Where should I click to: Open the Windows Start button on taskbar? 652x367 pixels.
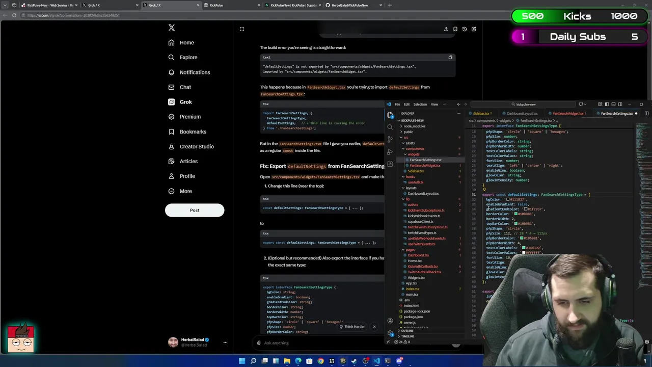(242, 361)
